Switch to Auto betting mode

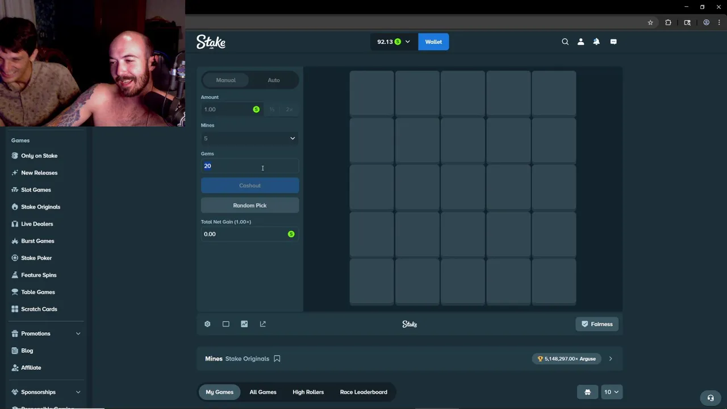tap(274, 80)
